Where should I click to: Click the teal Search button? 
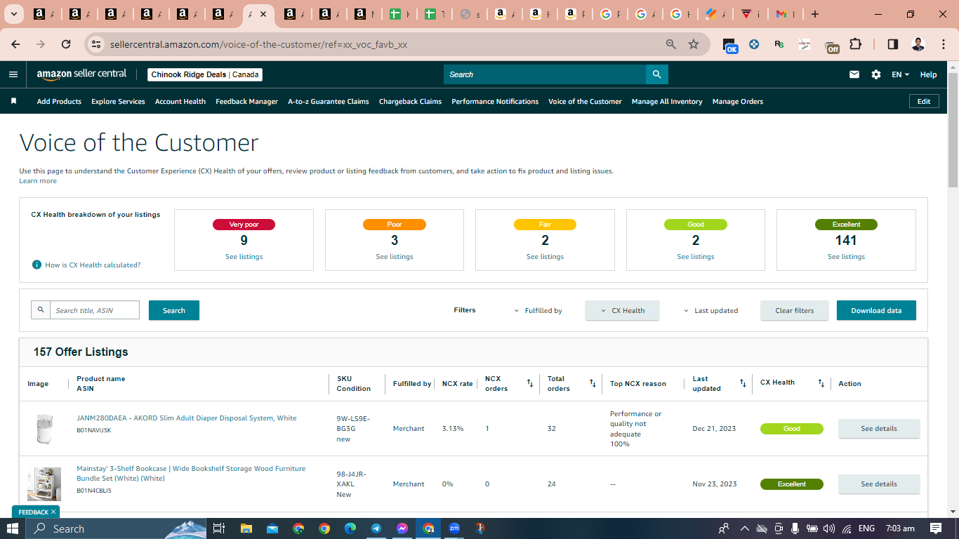coord(174,310)
